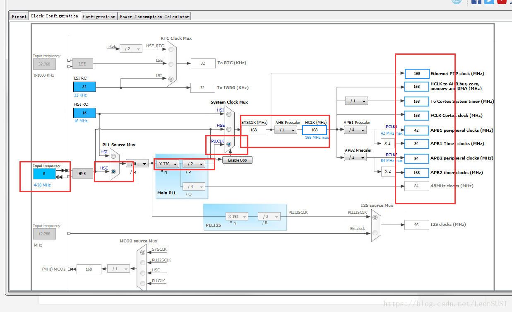Open the HSE_RTC /2 divider dropdown
The width and height of the screenshot is (512, 312).
(131, 48)
